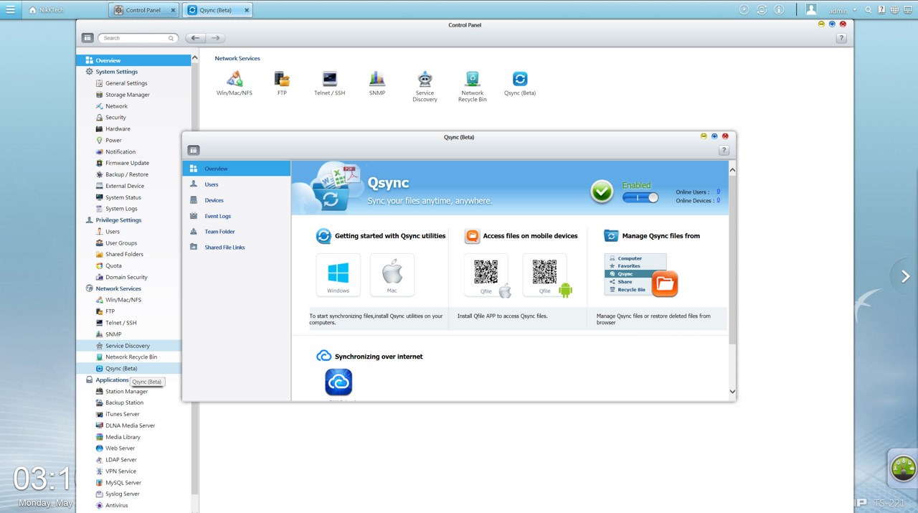Viewport: 918px width, 513px height.
Task: Go forward in Control Panel
Action: coord(215,38)
